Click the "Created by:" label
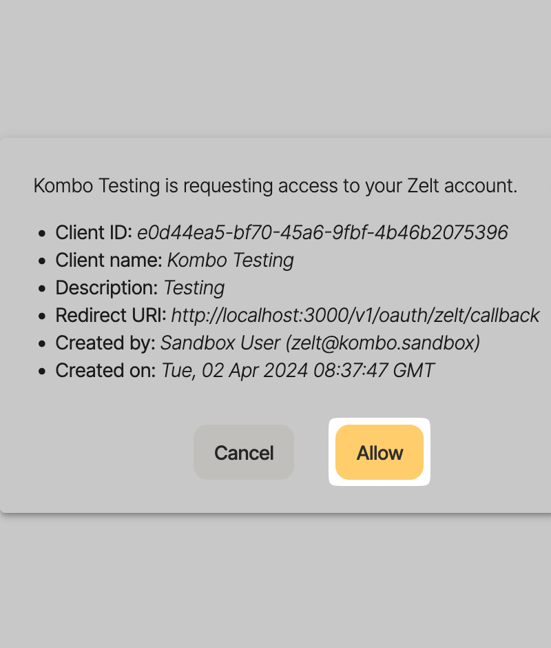The image size is (551, 648). (x=105, y=343)
